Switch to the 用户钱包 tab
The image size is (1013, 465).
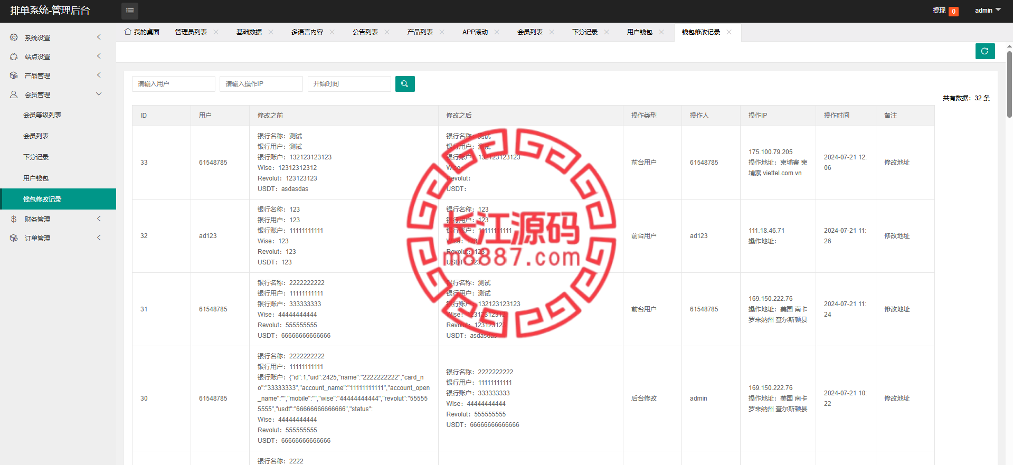(x=640, y=32)
